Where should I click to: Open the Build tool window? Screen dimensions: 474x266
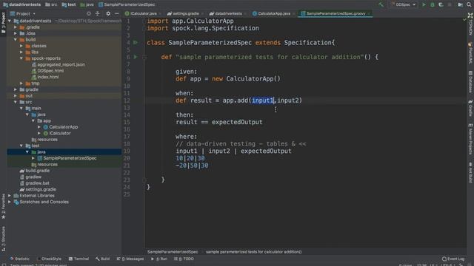pos(102,259)
